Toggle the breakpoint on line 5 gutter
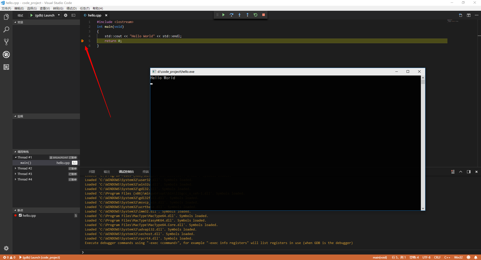The height and width of the screenshot is (260, 481). [82, 41]
